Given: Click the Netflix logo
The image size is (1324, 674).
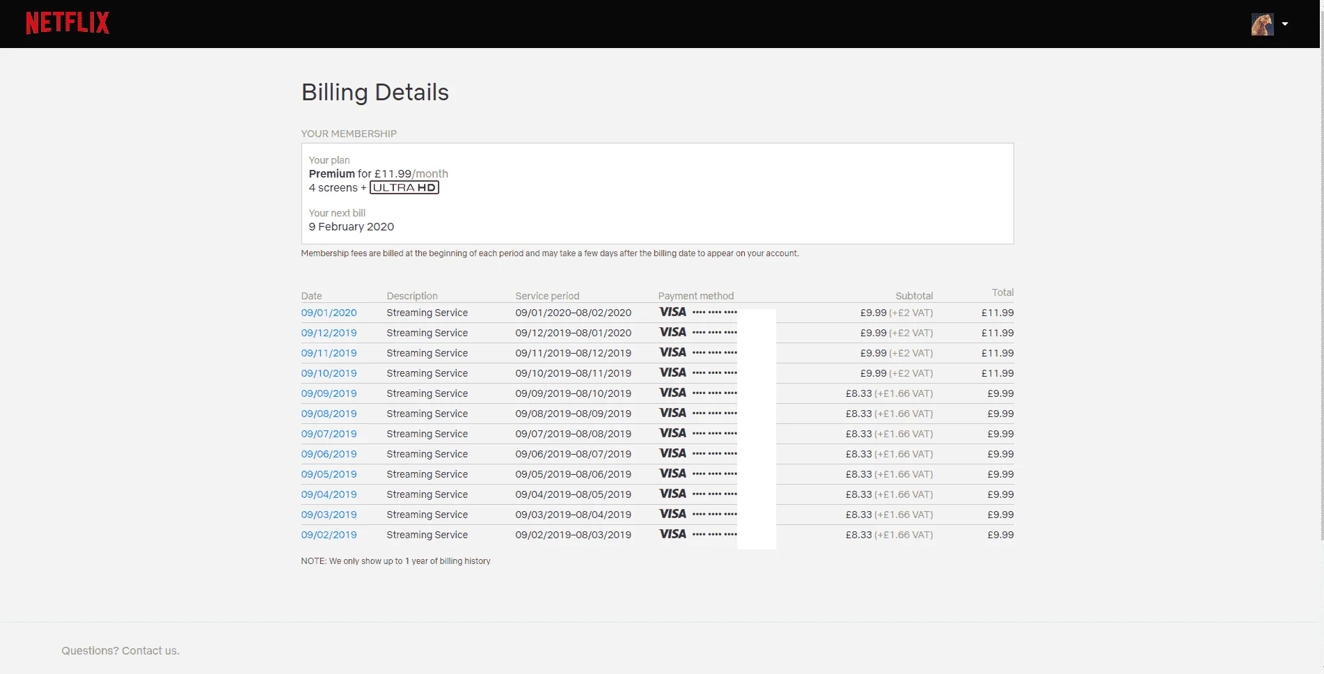Looking at the screenshot, I should coord(68,23).
